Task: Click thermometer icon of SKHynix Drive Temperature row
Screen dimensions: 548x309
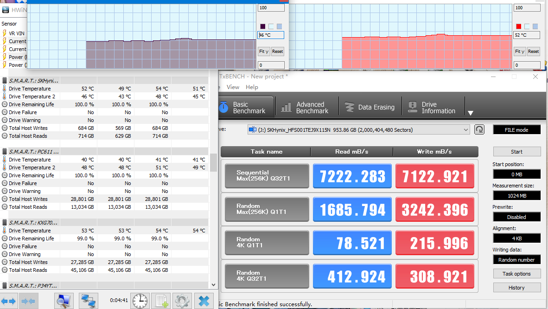Action: (x=5, y=89)
